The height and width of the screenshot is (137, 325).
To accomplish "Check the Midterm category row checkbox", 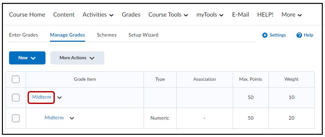I will click(x=16, y=98).
